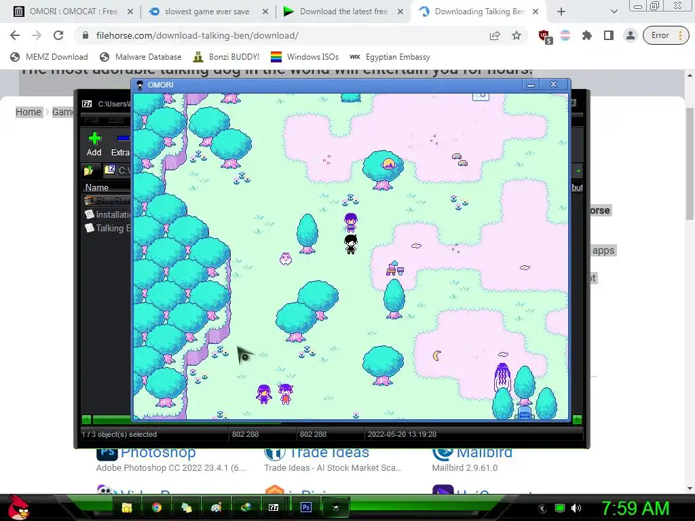Image resolution: width=695 pixels, height=521 pixels.
Task: Click the 1 / 3 object(s) selected status
Action: (119, 434)
